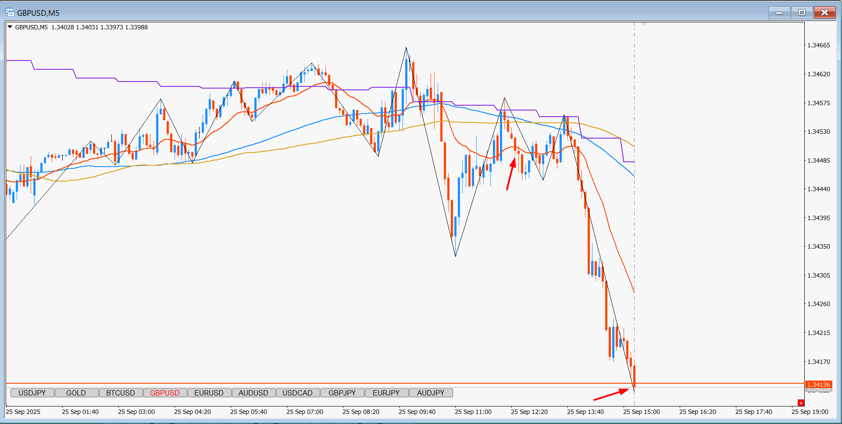Click the 1.34665 price scale label
Screen dimensions: 842x424
coord(819,45)
